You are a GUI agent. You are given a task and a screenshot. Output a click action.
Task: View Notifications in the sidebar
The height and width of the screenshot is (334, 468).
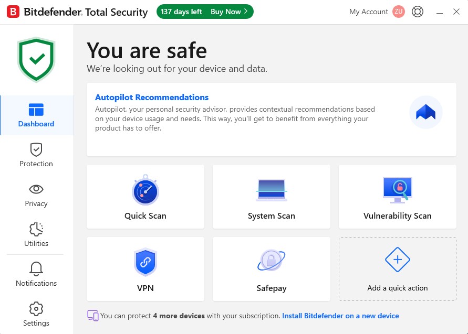[36, 274]
